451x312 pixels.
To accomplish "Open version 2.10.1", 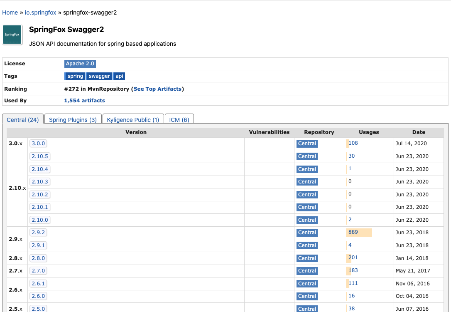I will pos(40,207).
